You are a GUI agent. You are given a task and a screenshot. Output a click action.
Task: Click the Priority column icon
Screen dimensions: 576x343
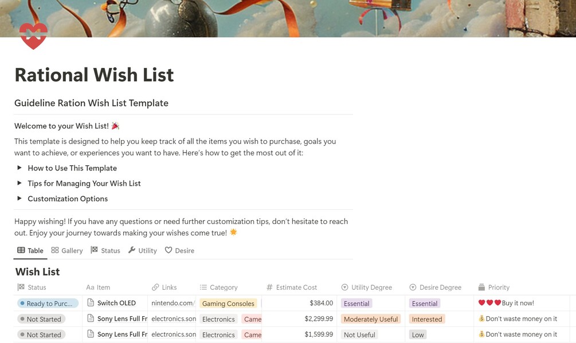coord(481,288)
